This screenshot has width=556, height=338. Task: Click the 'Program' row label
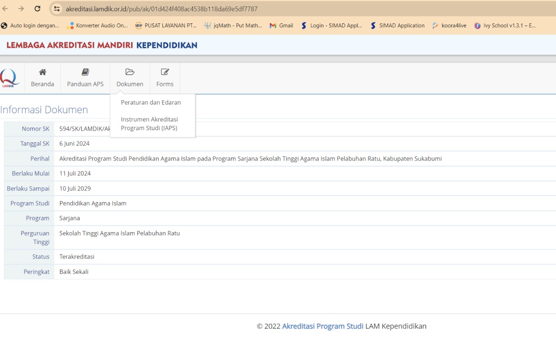coord(38,218)
